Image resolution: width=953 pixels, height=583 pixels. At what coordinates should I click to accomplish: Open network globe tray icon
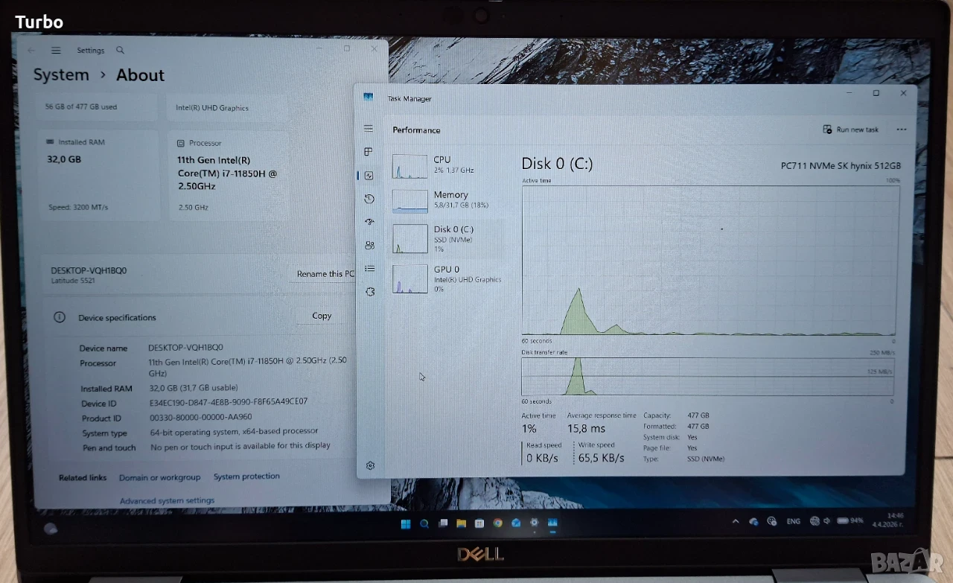click(815, 521)
